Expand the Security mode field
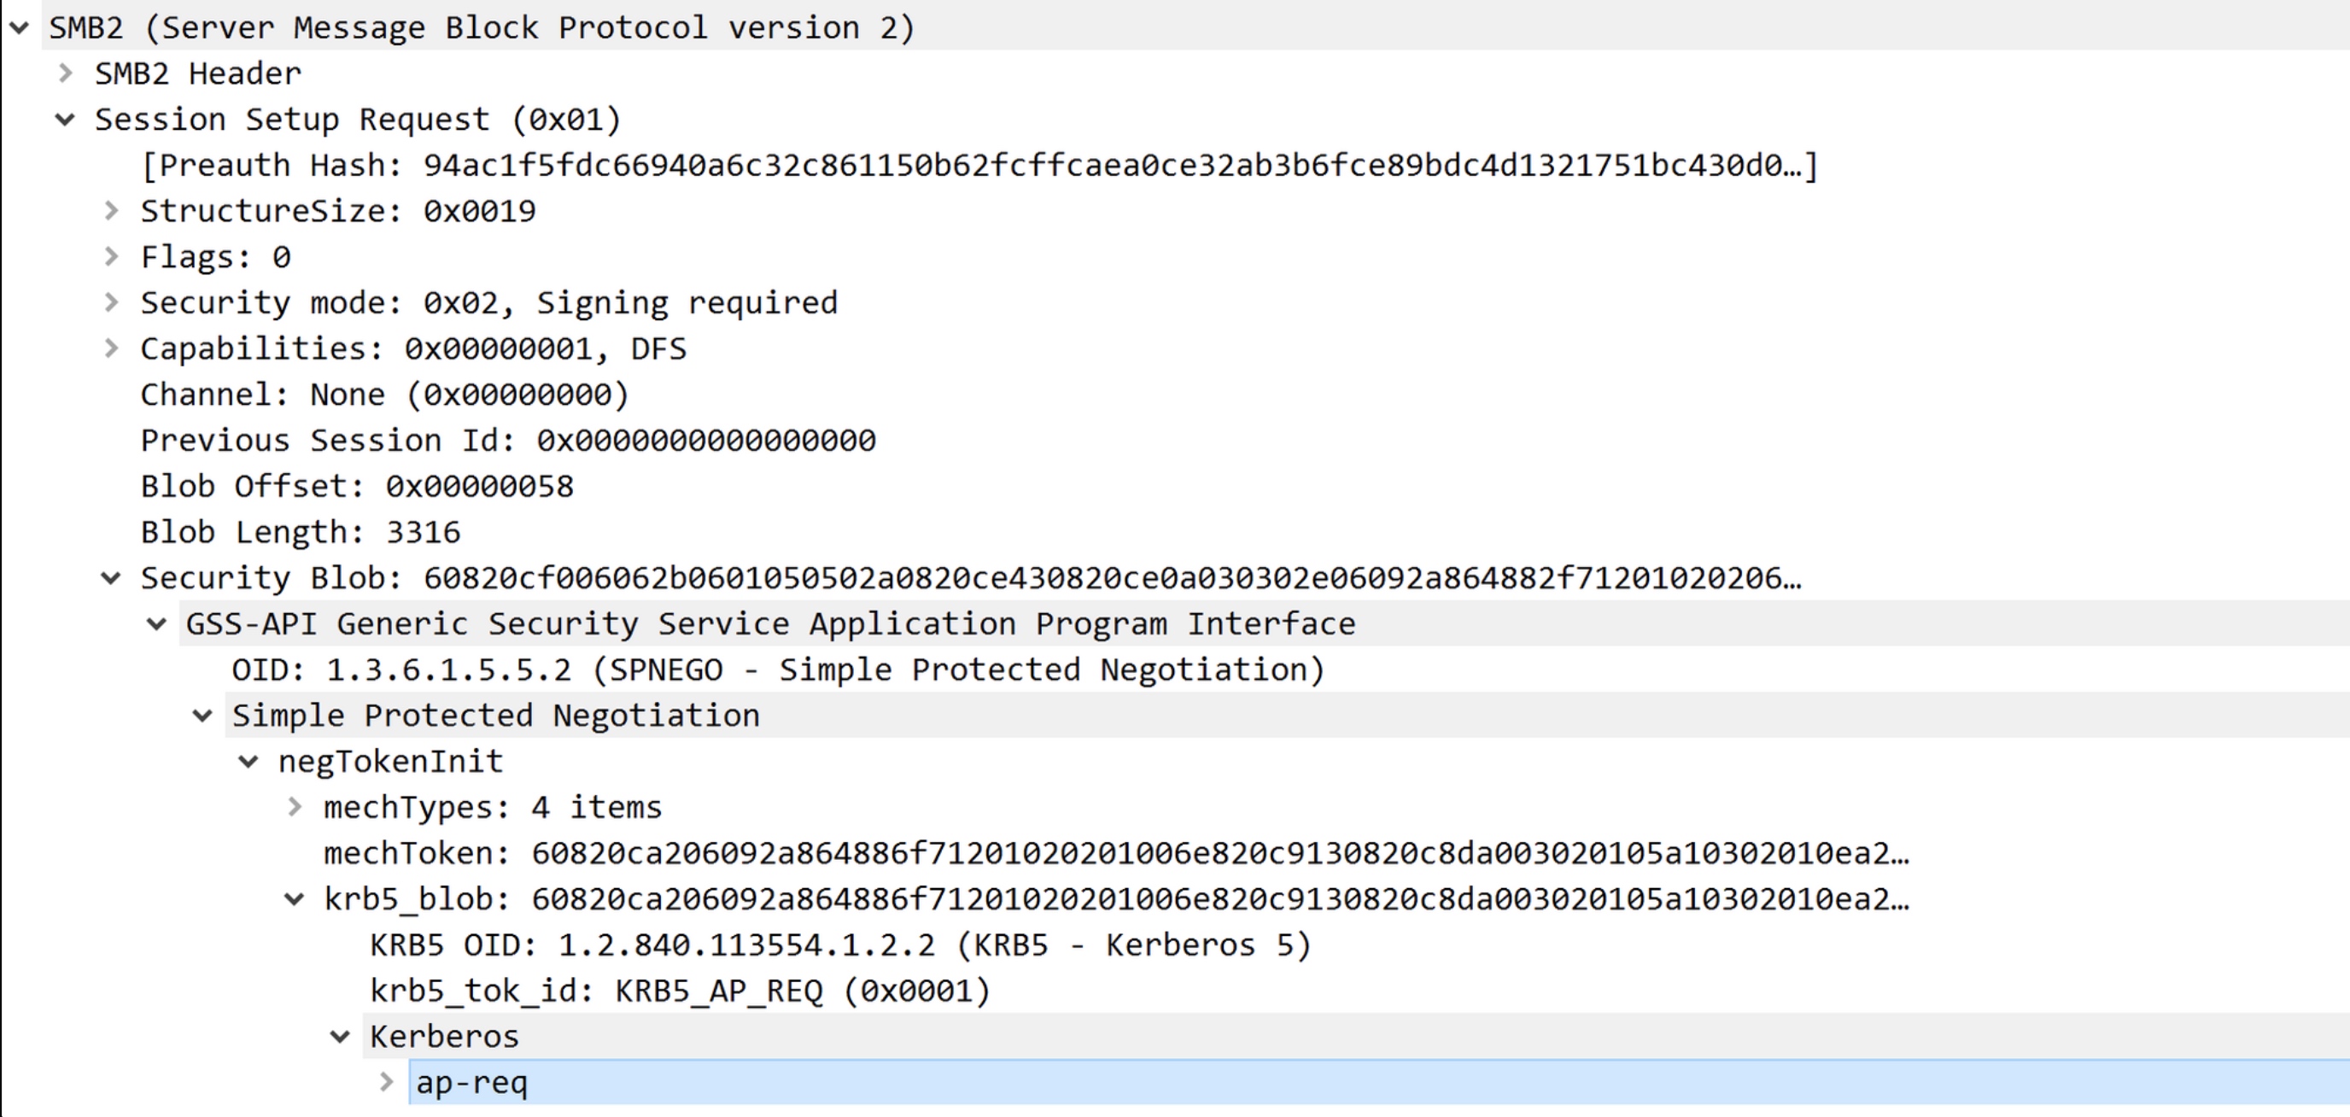Image resolution: width=2350 pixels, height=1117 pixels. point(111,303)
